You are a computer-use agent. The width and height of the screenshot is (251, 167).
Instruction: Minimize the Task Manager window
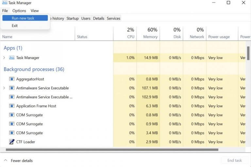(x=213, y=3)
